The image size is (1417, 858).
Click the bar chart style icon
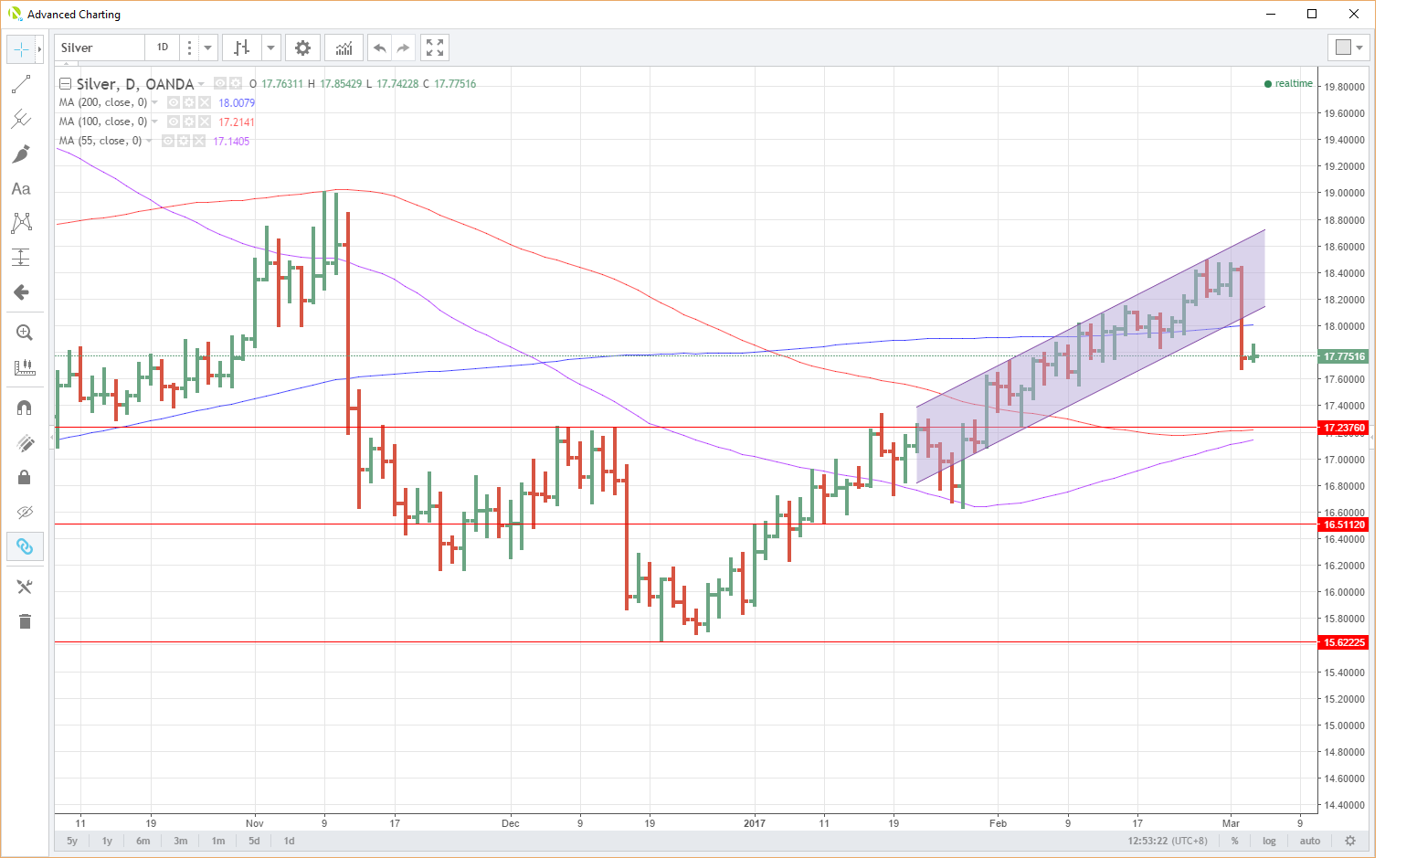coord(242,48)
